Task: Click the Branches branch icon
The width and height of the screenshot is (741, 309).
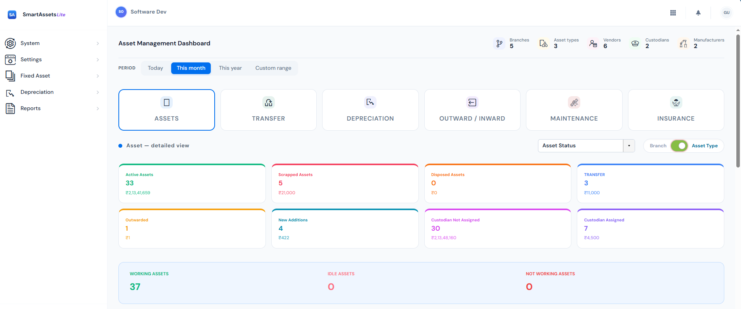Action: (x=500, y=43)
